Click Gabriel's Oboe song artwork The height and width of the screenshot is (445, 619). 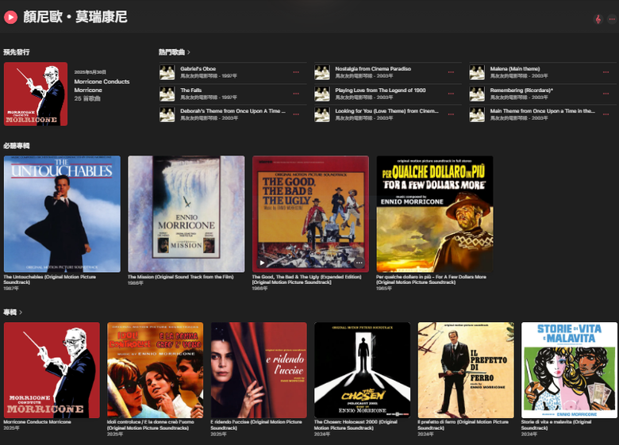pos(167,73)
